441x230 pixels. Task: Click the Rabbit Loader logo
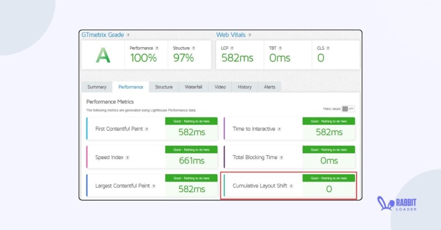click(x=397, y=204)
